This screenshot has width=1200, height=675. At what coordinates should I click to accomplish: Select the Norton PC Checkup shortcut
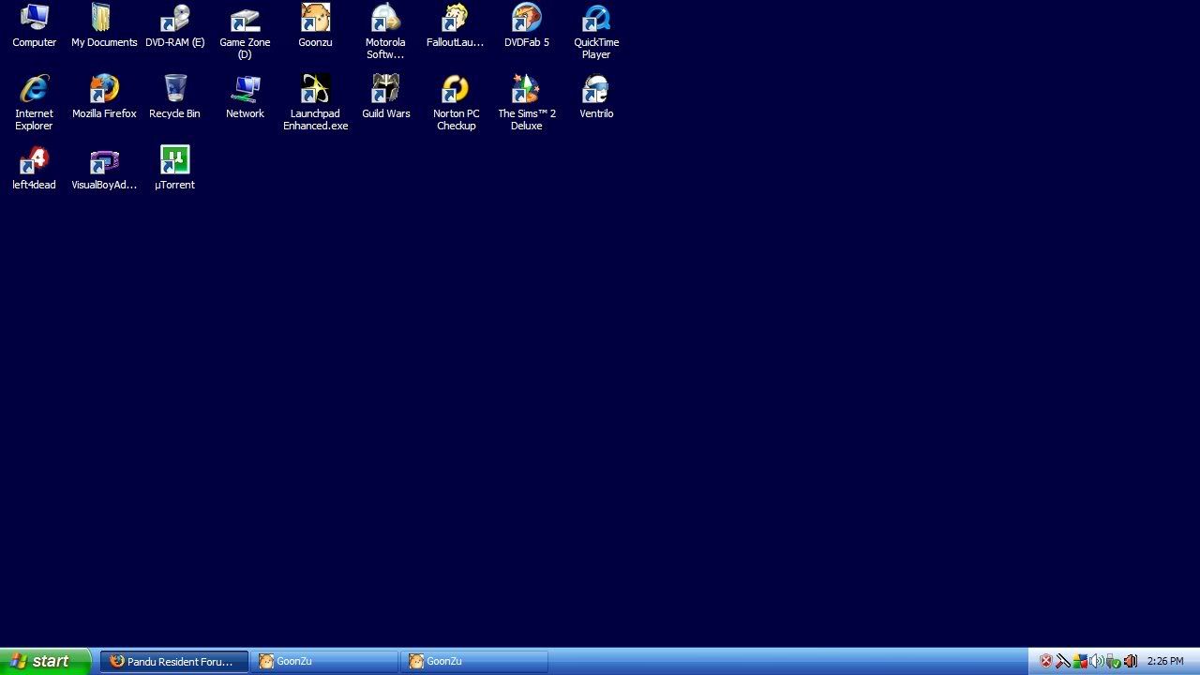[x=456, y=103]
